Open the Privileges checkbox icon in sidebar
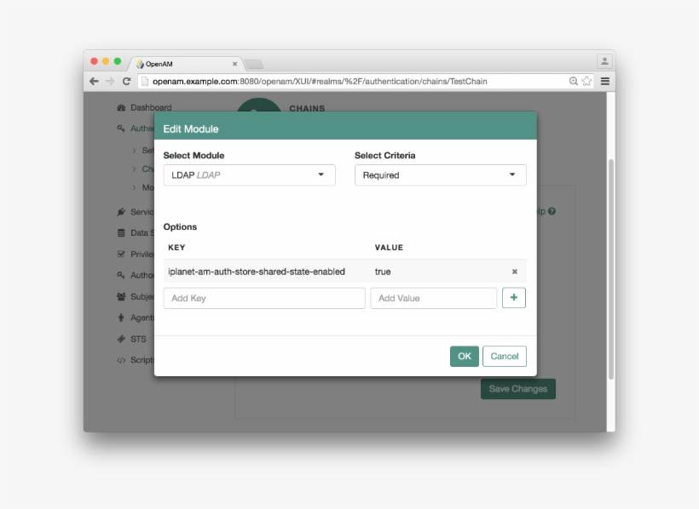The height and width of the screenshot is (509, 699). [x=120, y=254]
